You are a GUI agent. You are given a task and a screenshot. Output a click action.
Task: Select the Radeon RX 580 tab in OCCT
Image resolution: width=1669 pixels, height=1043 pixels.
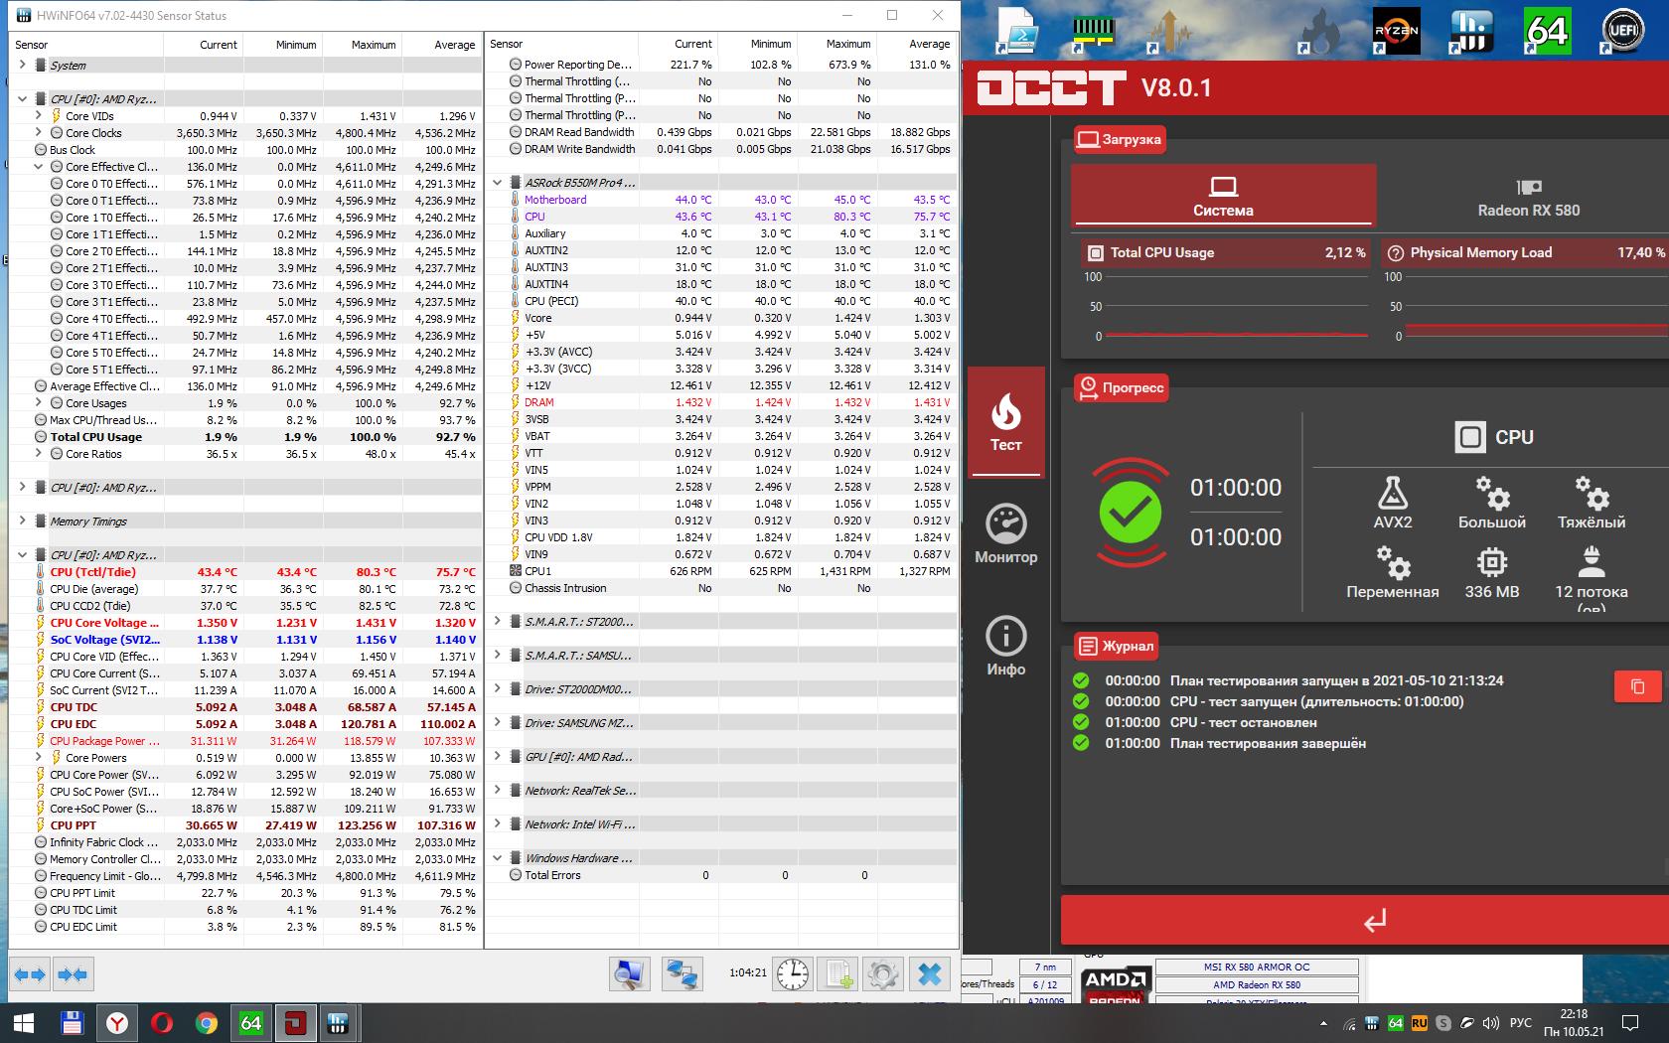pos(1528,196)
